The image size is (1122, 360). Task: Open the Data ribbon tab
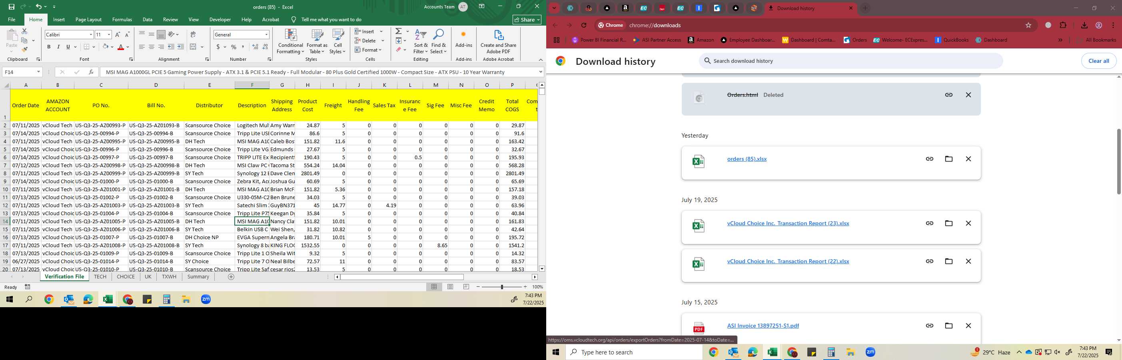coord(148,20)
